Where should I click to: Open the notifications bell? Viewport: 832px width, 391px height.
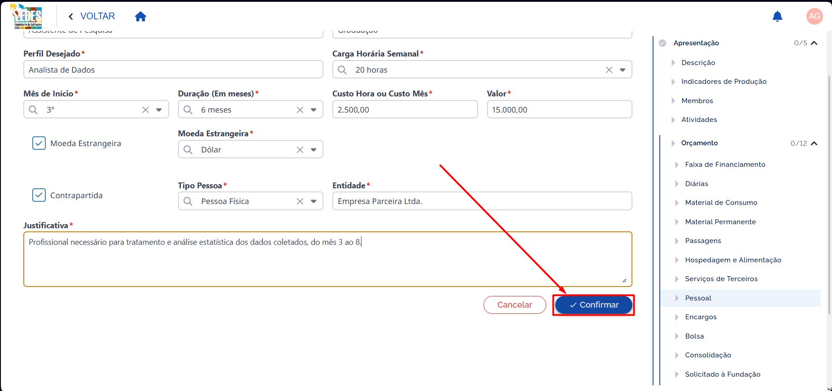click(777, 17)
